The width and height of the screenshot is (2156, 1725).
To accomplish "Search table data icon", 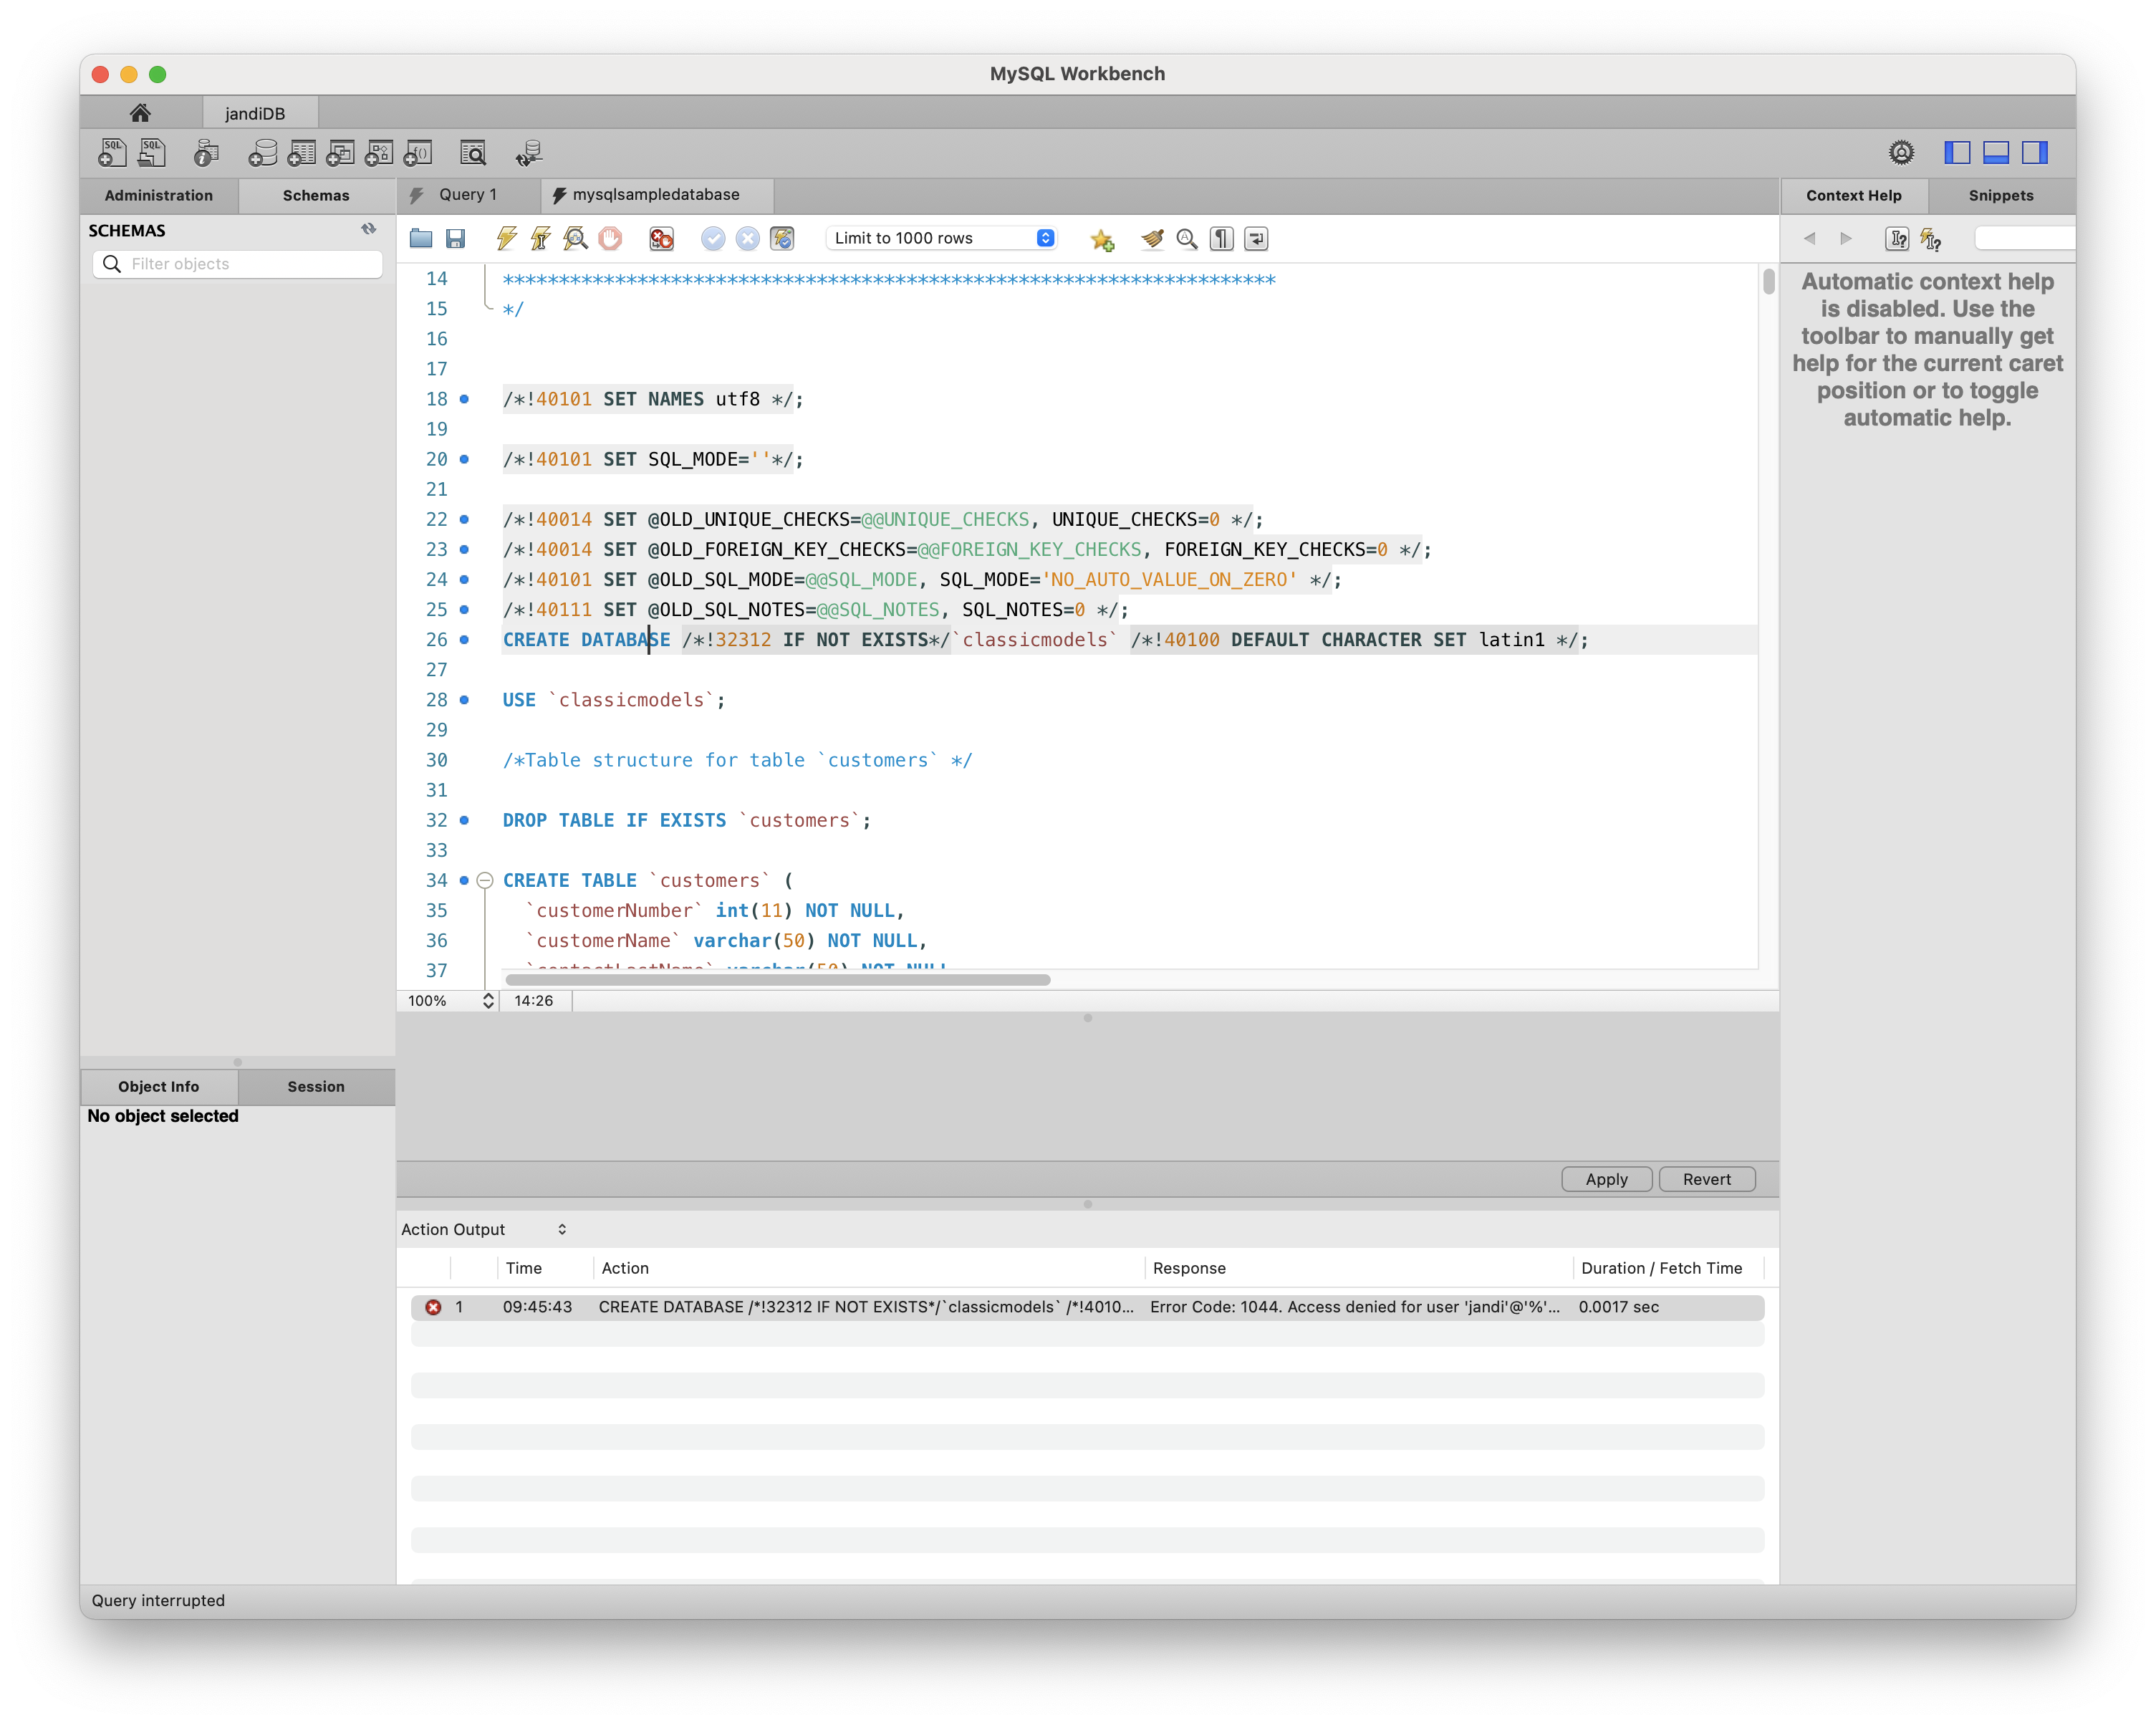I will click(x=473, y=152).
